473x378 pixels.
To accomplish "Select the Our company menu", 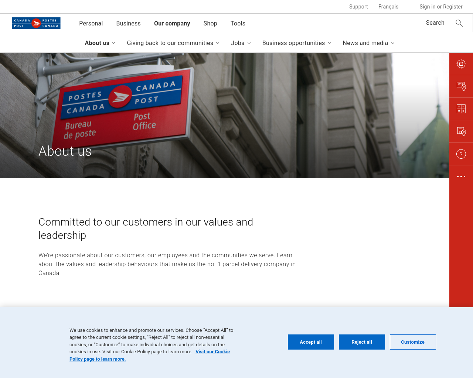I will (172, 23).
